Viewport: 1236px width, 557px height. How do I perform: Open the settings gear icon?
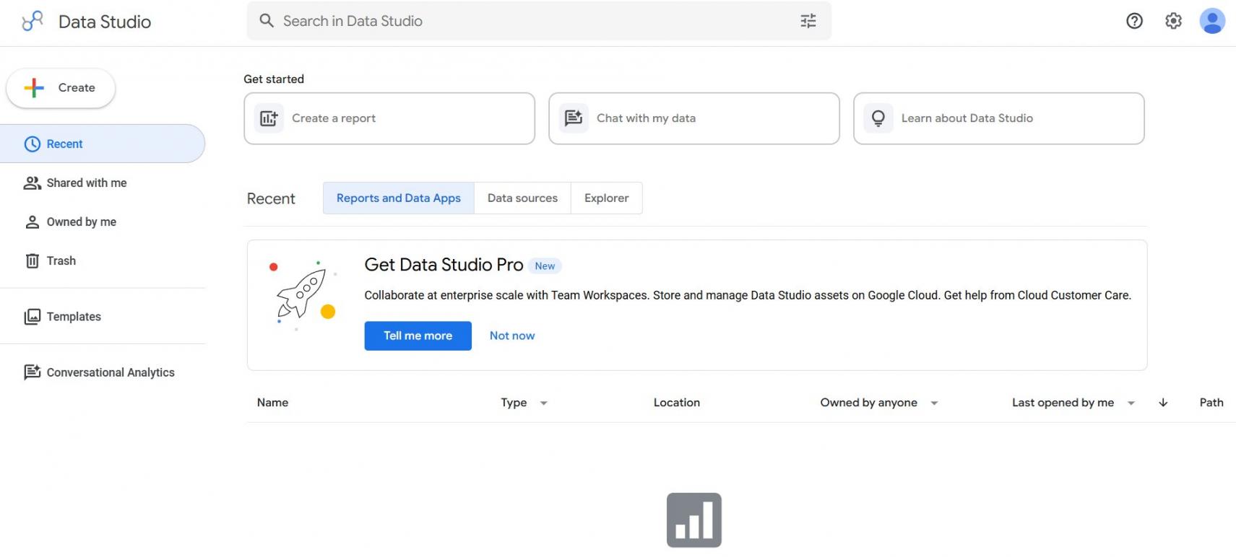coord(1173,21)
